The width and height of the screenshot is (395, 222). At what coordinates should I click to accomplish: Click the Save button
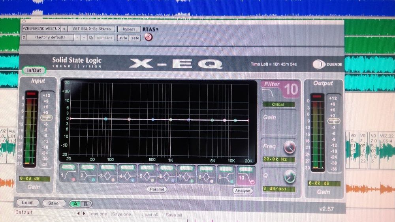[x=53, y=203]
